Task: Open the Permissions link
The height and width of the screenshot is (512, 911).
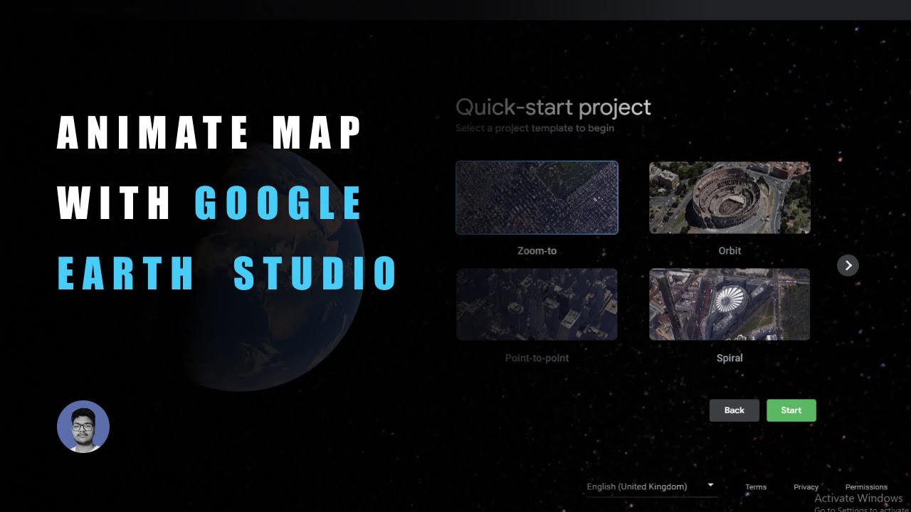Action: point(866,487)
